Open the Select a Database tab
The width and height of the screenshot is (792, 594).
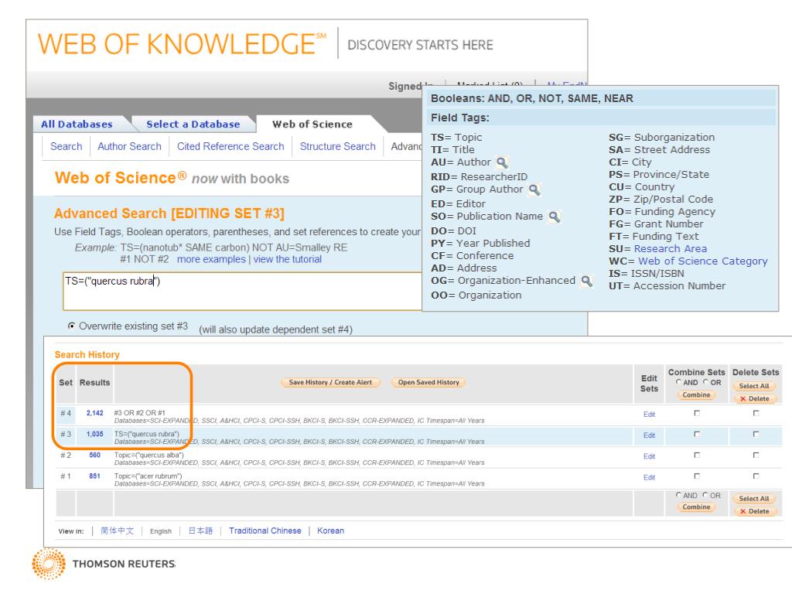click(x=193, y=125)
